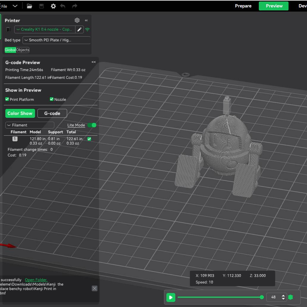Redo the last action
Image resolution: width=307 pixels, height=307 pixels.
pos(75,6)
